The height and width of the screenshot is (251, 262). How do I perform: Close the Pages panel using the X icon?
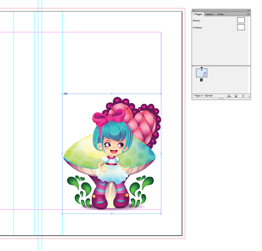point(194,10)
